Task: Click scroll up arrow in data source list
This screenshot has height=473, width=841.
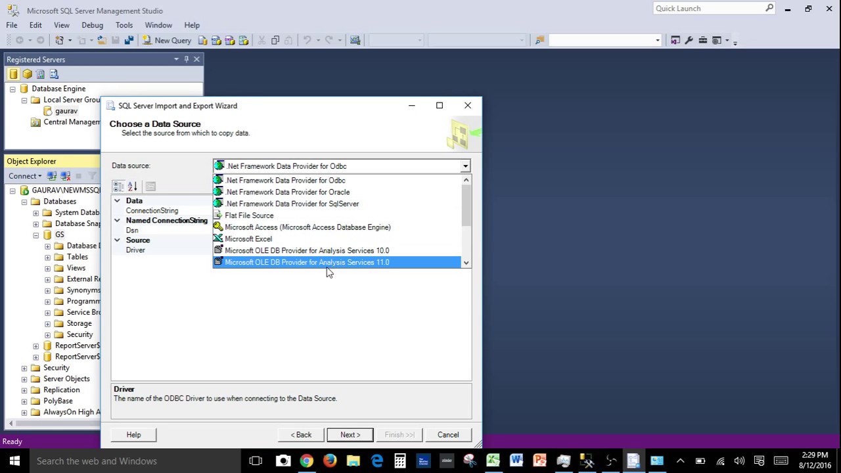Action: [x=466, y=180]
